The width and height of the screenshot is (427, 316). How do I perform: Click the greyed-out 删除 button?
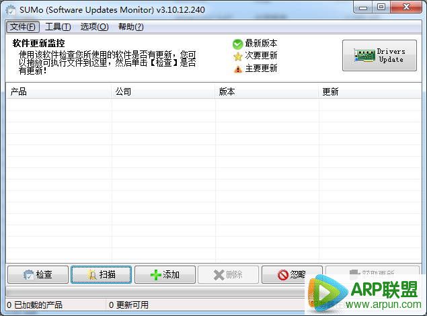pos(228,274)
